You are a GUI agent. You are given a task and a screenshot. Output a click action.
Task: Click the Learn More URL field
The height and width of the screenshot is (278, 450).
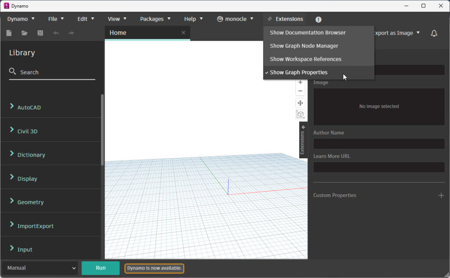[379, 167]
